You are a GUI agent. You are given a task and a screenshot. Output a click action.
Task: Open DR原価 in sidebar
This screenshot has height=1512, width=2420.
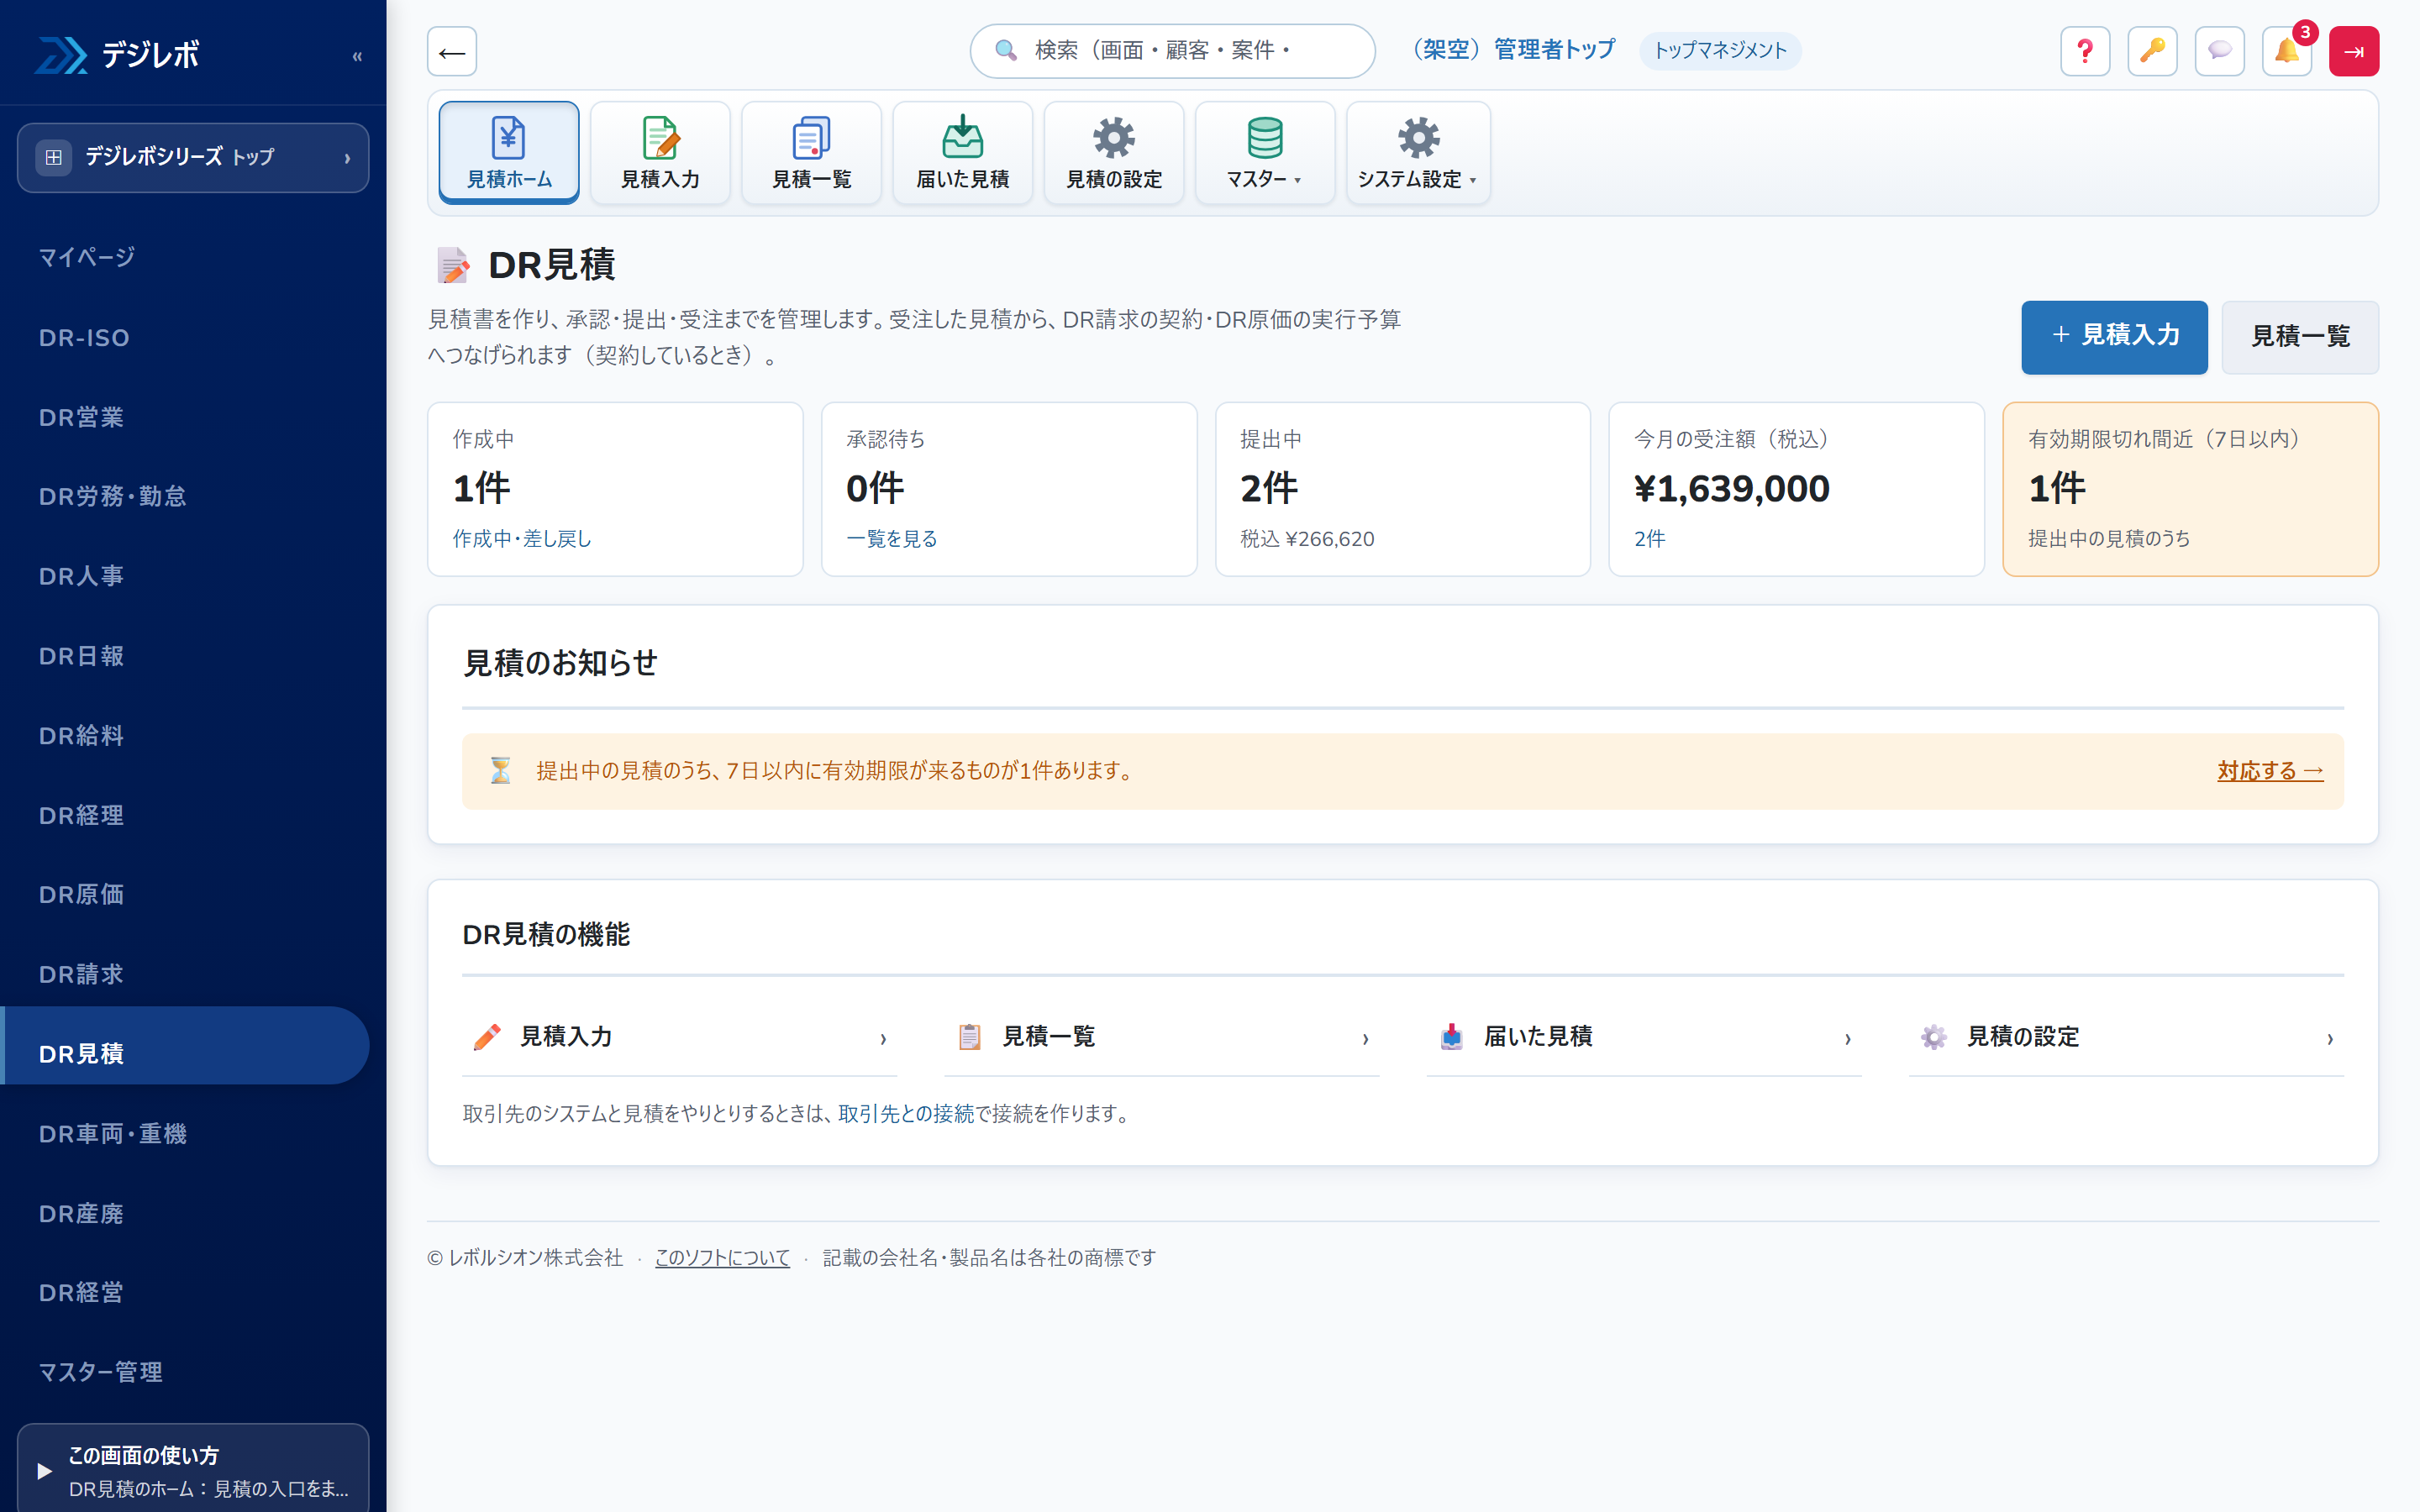pos(185,894)
